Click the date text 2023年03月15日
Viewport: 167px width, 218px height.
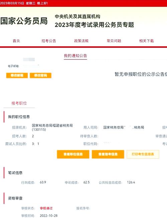tap(12, 3)
